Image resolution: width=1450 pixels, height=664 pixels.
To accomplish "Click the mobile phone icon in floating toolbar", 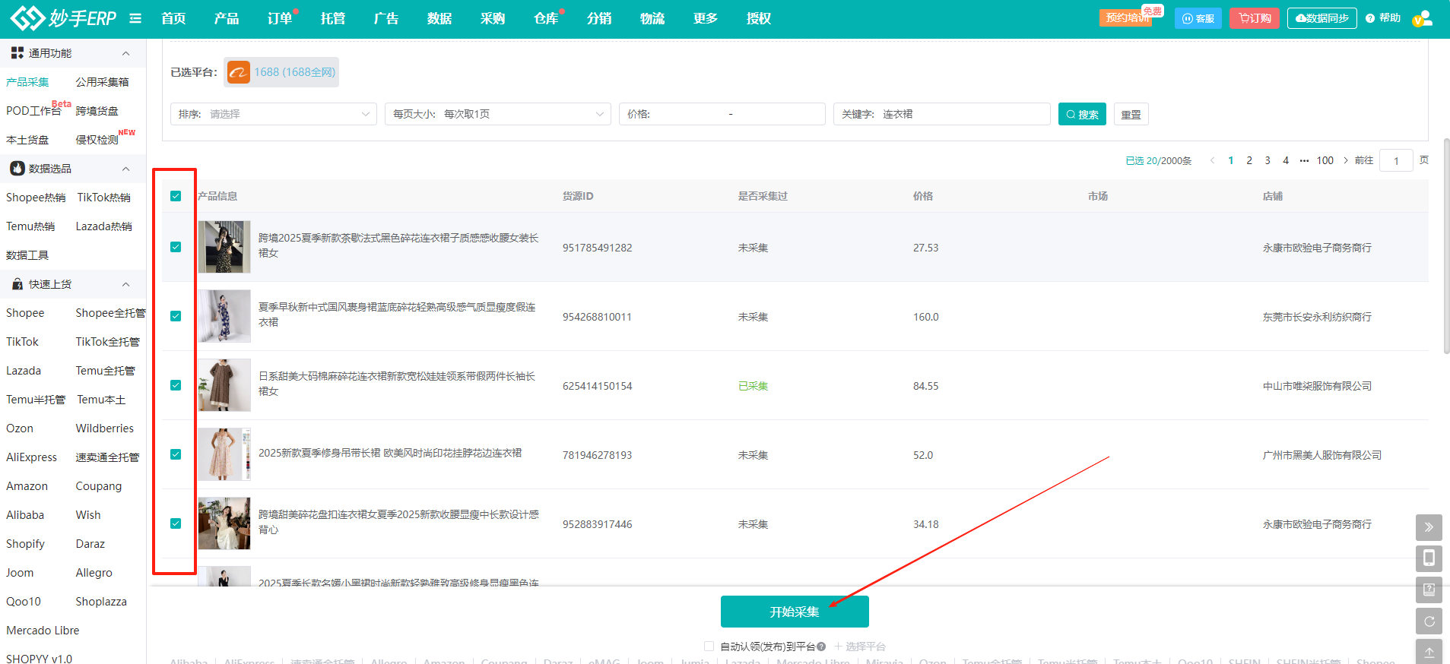I will [1429, 558].
